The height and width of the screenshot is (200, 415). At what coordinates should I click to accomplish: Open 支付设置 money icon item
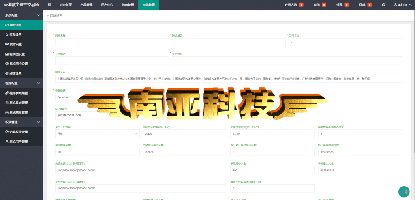[x=21, y=45]
